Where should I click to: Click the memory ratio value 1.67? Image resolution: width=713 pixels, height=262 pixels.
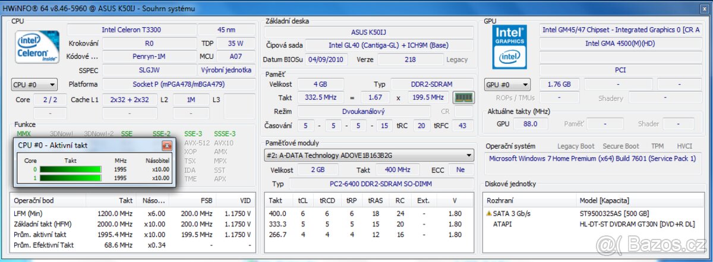[376, 97]
